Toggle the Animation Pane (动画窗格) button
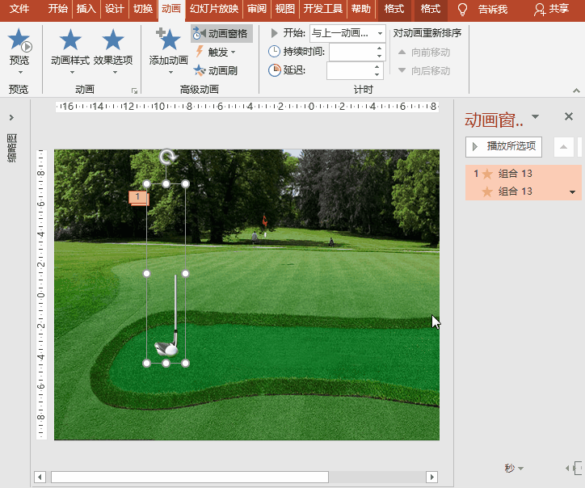The height and width of the screenshot is (488, 585). (221, 34)
